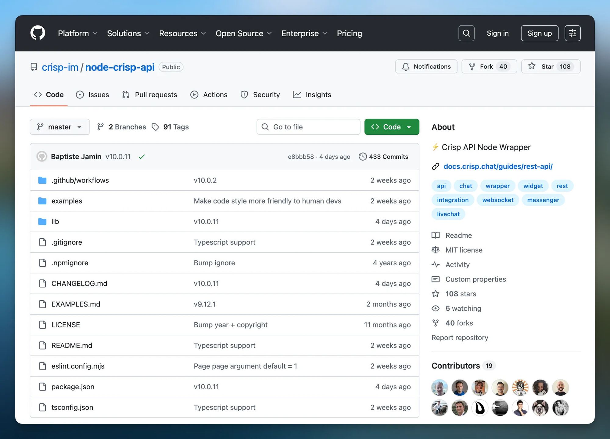
Task: Star the repository with the star icon
Action: tap(532, 66)
